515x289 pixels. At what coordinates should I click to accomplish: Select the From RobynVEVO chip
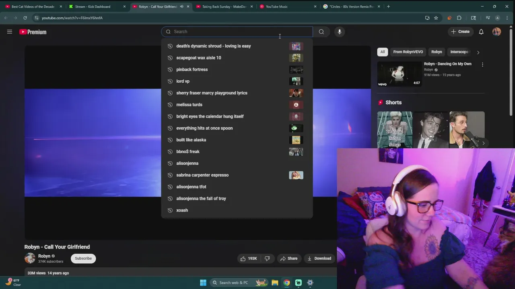click(408, 52)
